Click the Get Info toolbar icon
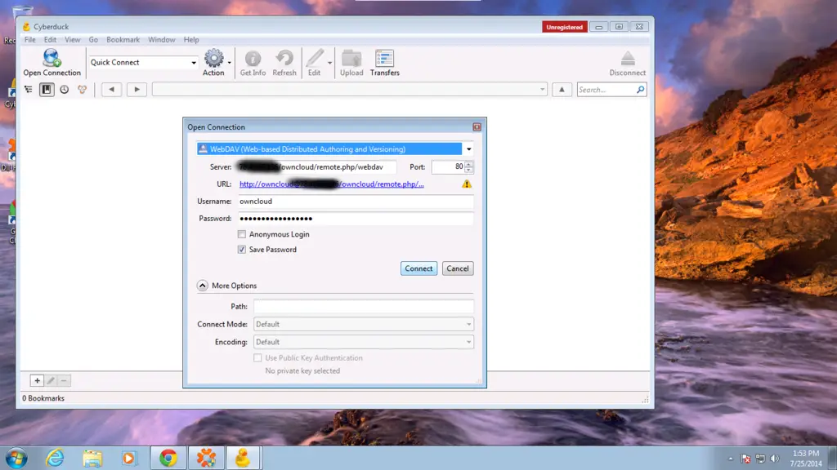837x470 pixels. pos(253,62)
